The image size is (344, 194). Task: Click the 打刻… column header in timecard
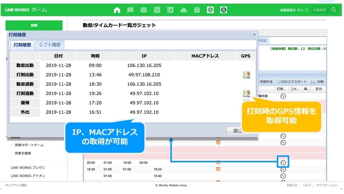[281, 89]
